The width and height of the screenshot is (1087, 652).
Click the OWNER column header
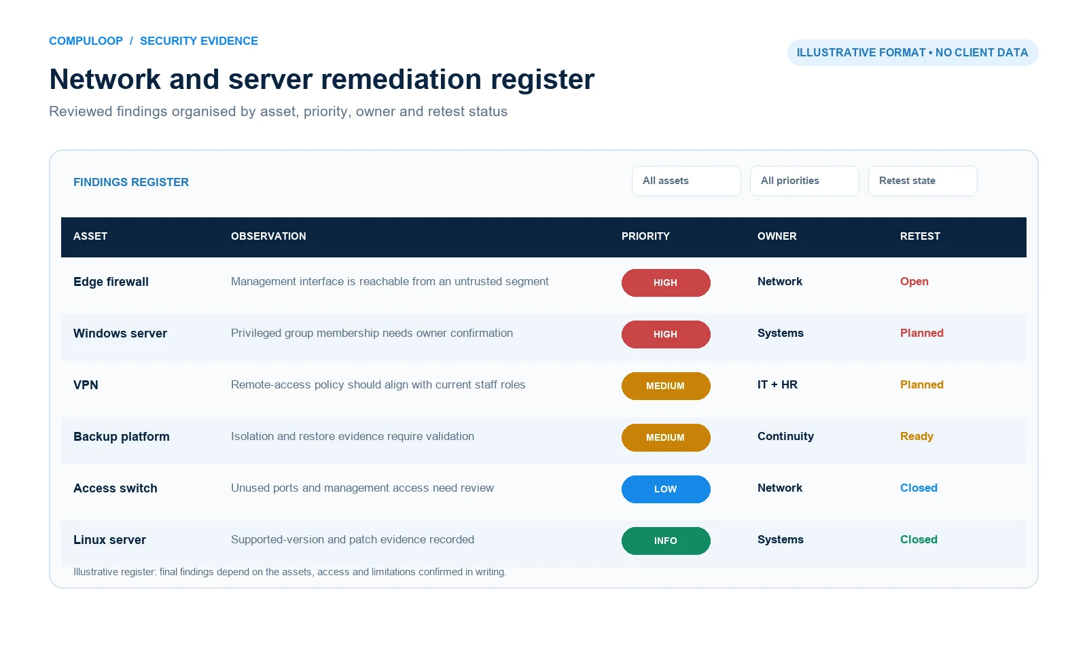click(777, 236)
